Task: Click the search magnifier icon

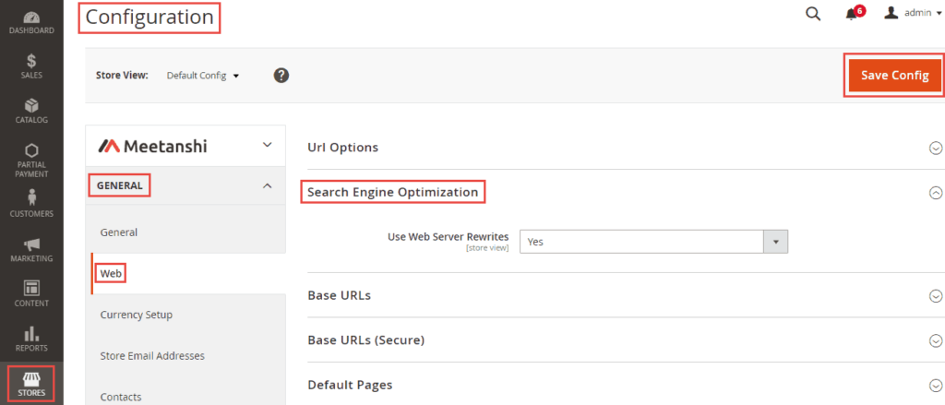Action: (813, 13)
